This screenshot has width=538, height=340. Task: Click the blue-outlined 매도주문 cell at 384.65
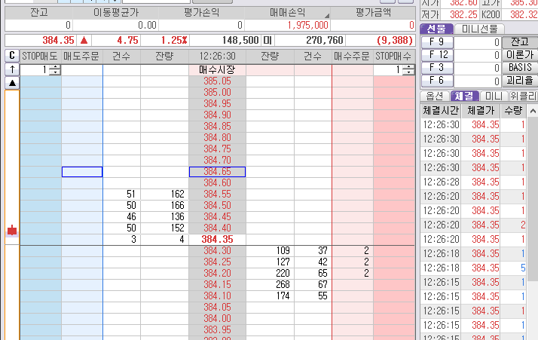82,172
